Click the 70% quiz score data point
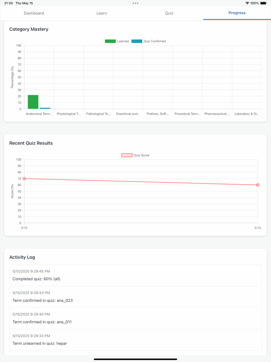271x362 pixels. point(24,179)
